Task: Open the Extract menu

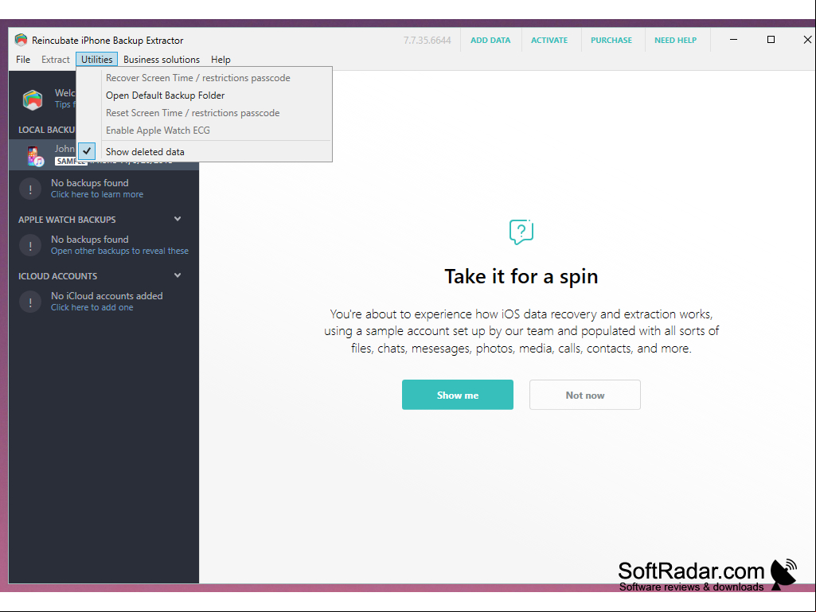Action: 56,60
